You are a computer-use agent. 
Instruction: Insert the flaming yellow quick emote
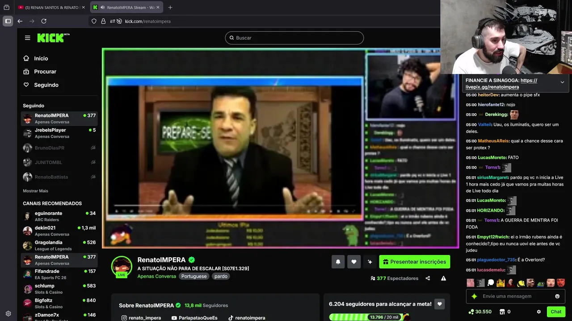coord(500,283)
